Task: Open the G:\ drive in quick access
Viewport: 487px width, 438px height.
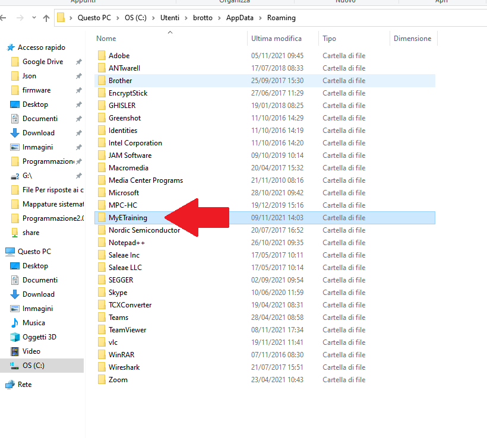Action: (x=28, y=176)
